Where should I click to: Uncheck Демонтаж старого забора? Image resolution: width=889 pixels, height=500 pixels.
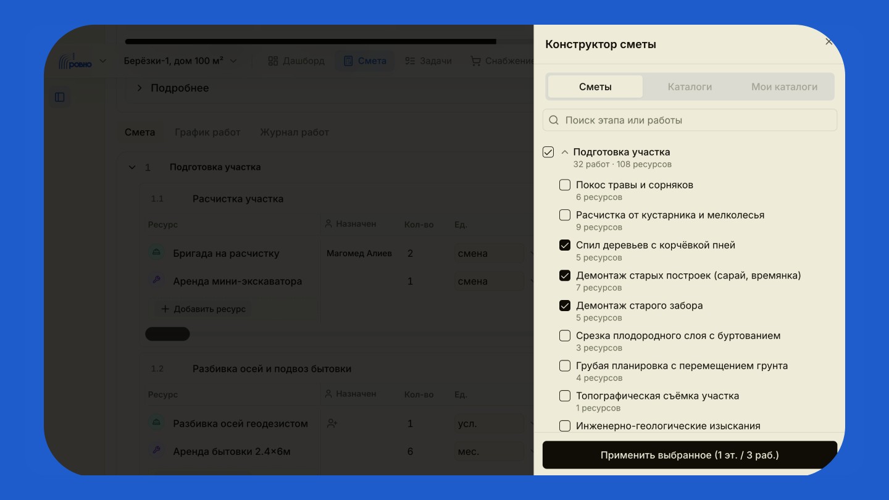[565, 305]
